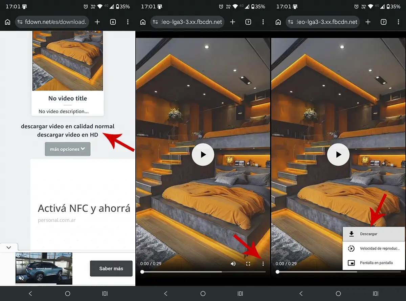Select 'Descargar' from the video menu
Screen dimensions: 406x301
[x=369, y=234]
